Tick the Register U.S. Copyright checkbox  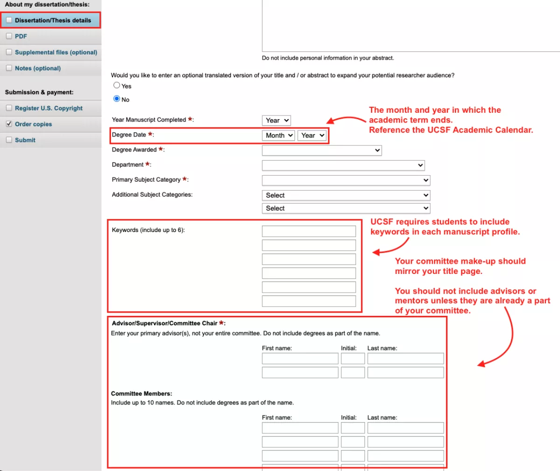[x=9, y=108]
